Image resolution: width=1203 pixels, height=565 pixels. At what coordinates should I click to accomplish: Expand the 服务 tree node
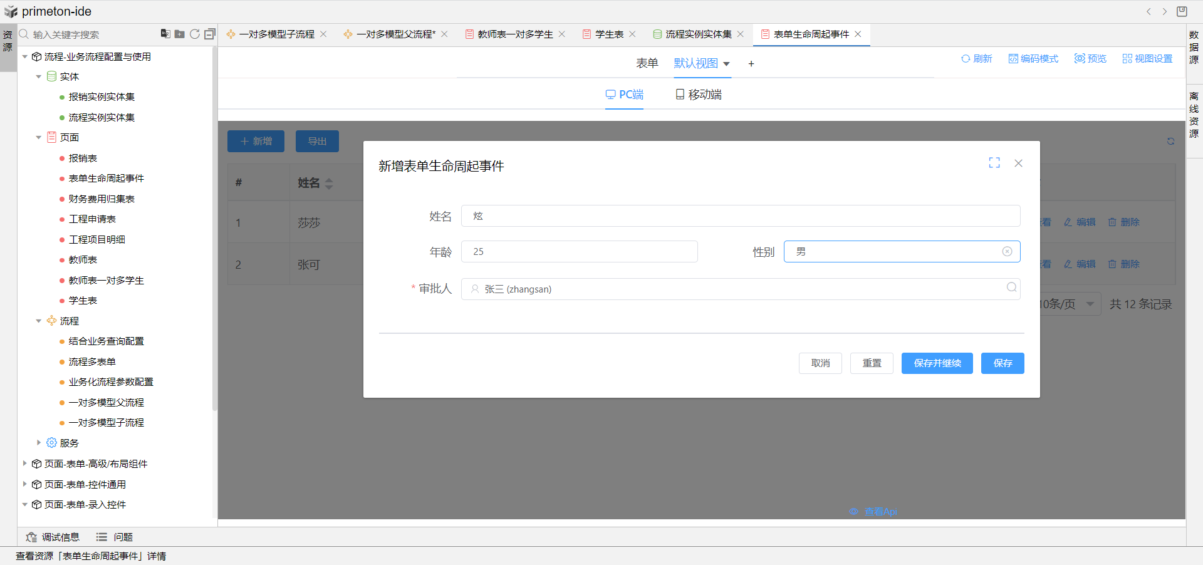pos(39,443)
